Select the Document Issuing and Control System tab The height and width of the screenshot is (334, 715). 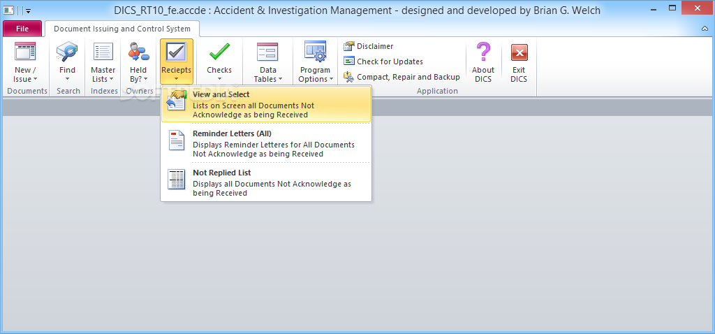pos(122,29)
